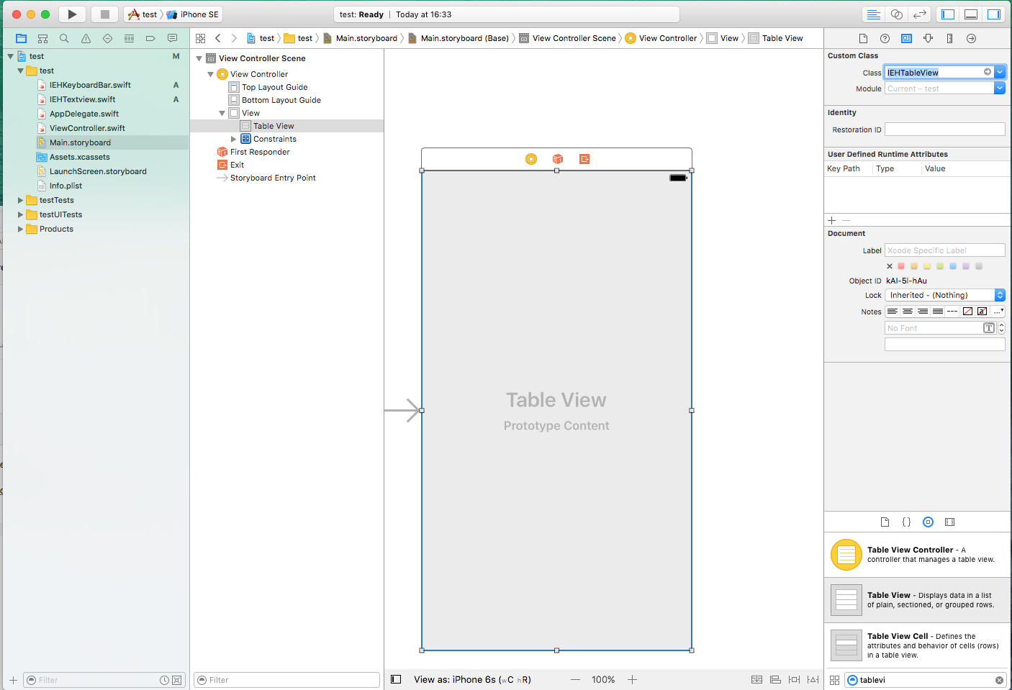Show the Connections inspector
The height and width of the screenshot is (690, 1012).
[x=971, y=38]
